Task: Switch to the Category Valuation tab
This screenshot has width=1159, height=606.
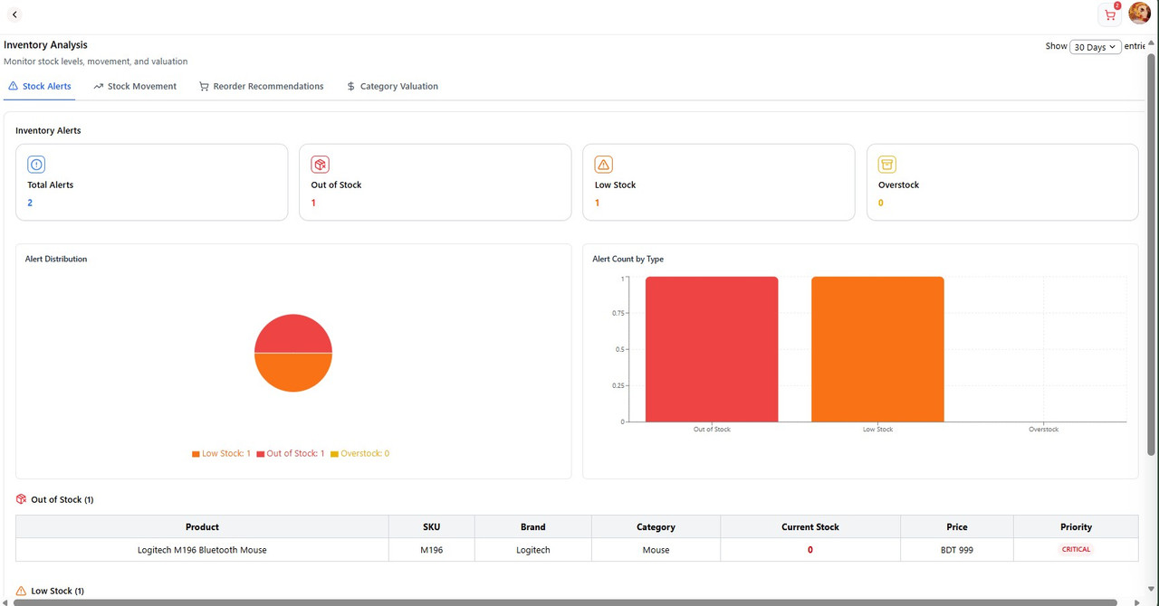Action: click(392, 86)
